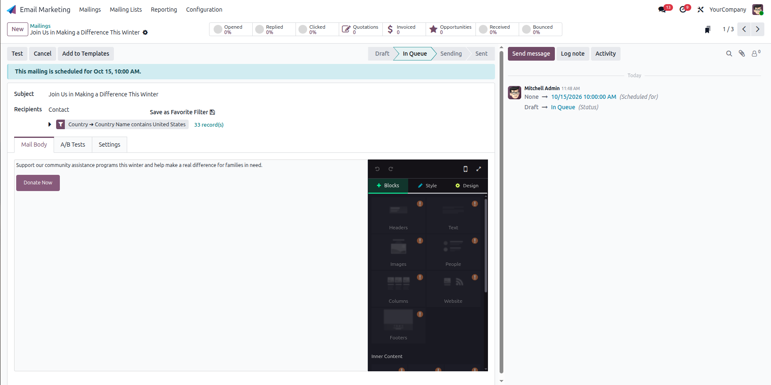Image resolution: width=771 pixels, height=385 pixels.
Task: Open the Configuration menu
Action: [204, 10]
